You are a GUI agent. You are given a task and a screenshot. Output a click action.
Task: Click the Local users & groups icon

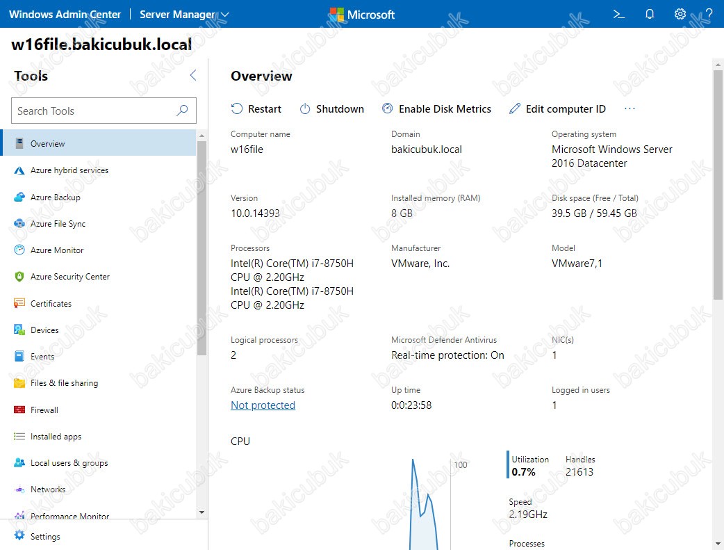click(19, 462)
